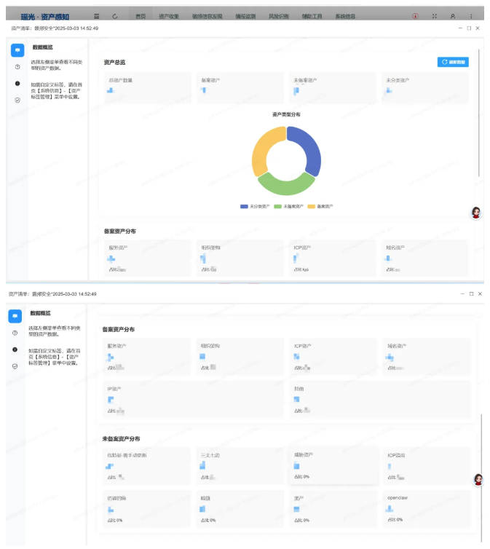
Task: Switch to the 风险识别 navigation tab
Action: coord(278,15)
